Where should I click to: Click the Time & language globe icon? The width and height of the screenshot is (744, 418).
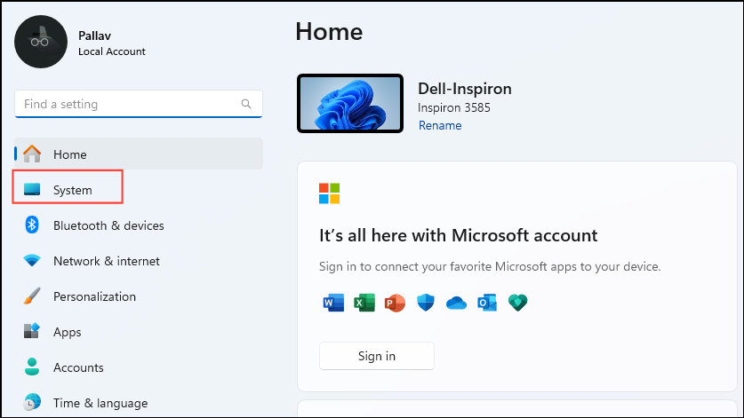32,402
